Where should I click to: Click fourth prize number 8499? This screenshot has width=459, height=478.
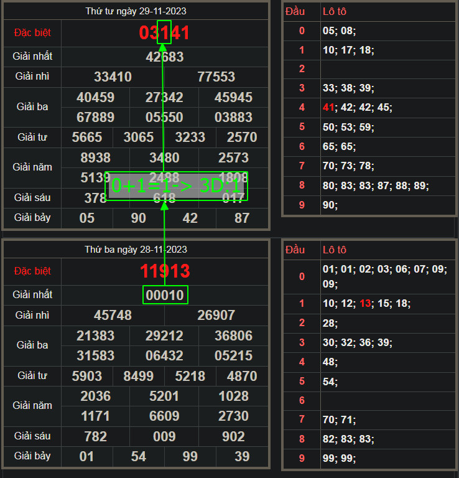pyautogui.click(x=139, y=376)
